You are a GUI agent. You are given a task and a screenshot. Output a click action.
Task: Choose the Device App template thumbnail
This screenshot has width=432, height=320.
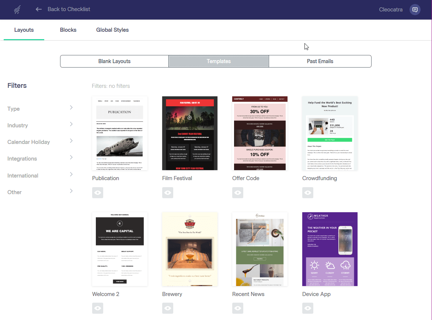(x=330, y=249)
